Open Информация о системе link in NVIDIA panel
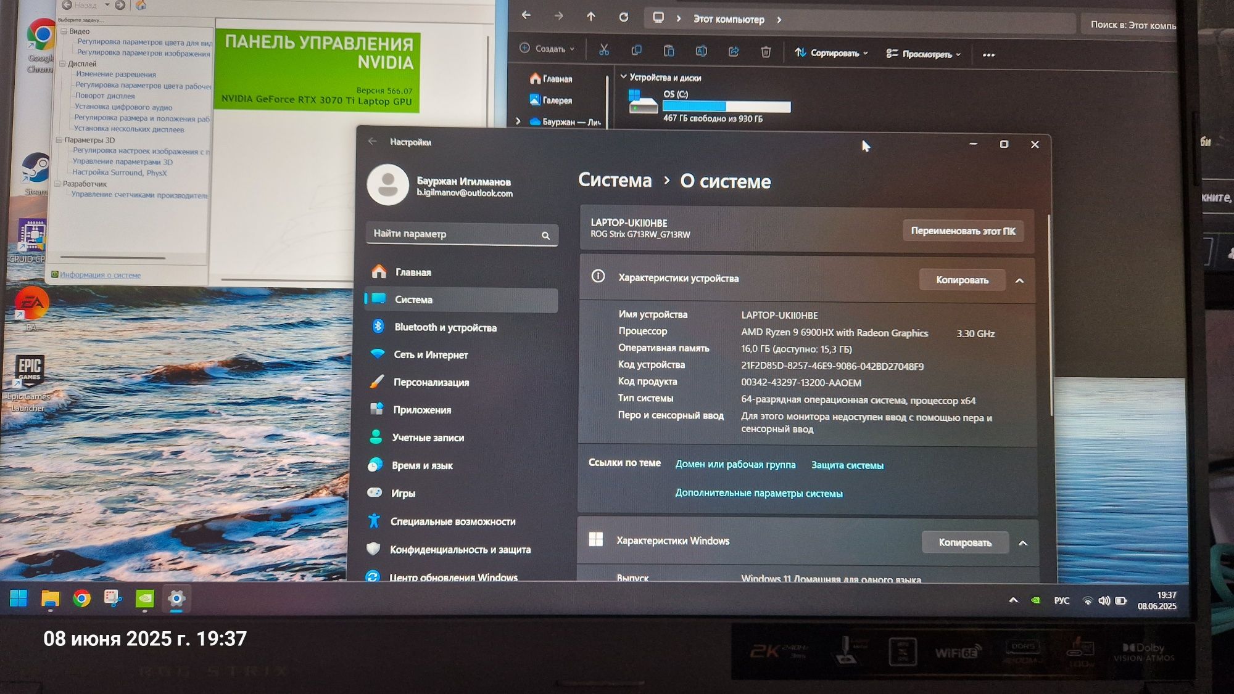1234x694 pixels. pos(100,275)
